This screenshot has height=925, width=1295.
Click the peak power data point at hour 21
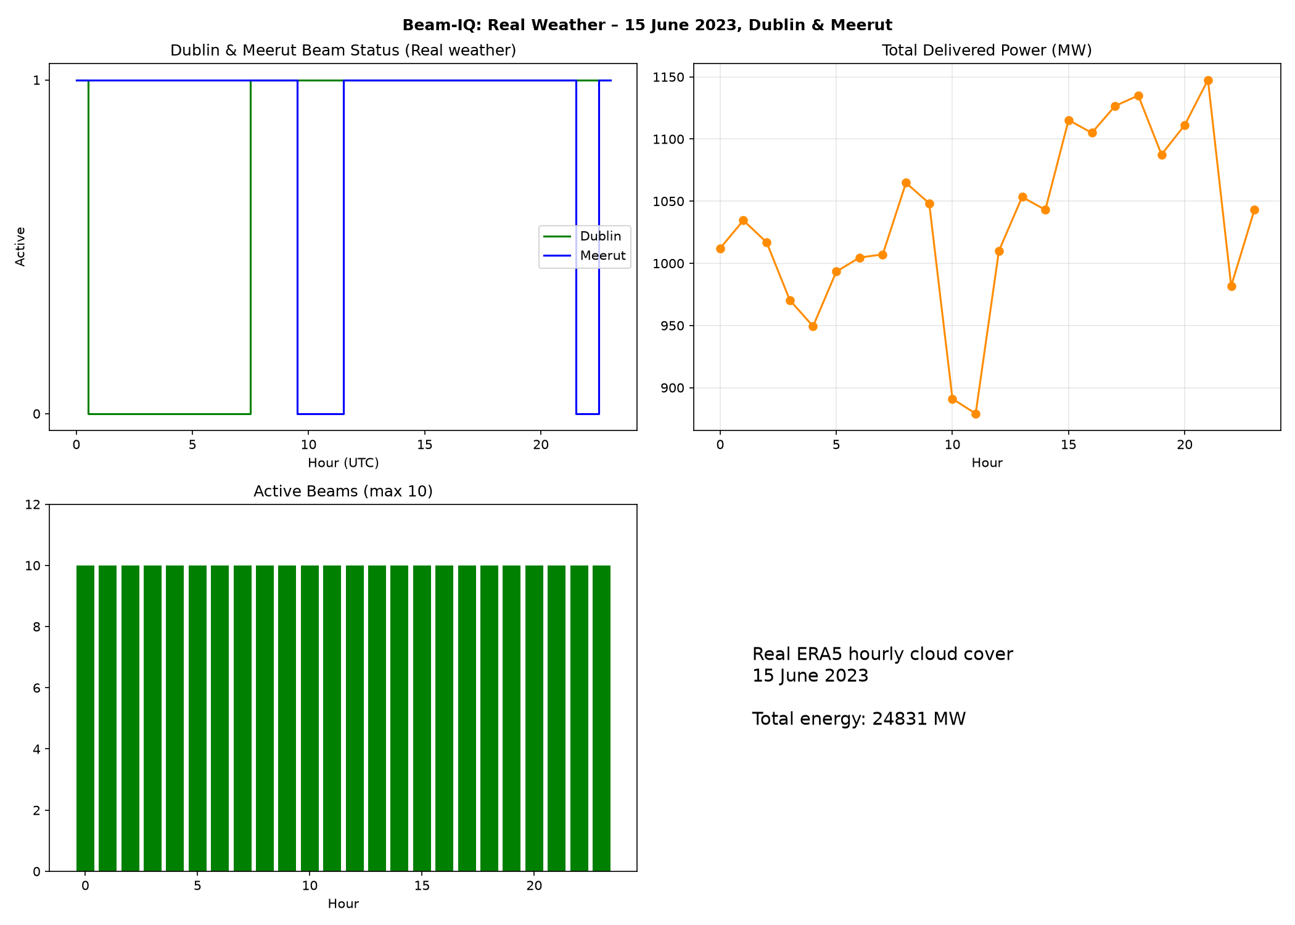(x=1208, y=81)
